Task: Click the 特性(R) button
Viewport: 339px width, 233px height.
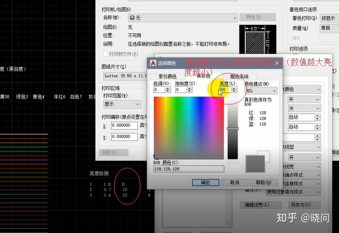Action: tap(258, 17)
